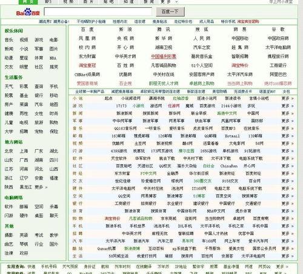The height and width of the screenshot is (274, 303).
Task: Open 万年历 in the 实用查询 bar
Action: point(163,267)
